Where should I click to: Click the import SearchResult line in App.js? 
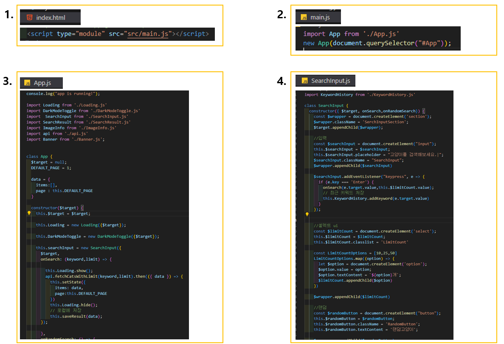79,122
